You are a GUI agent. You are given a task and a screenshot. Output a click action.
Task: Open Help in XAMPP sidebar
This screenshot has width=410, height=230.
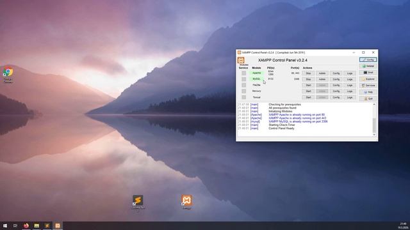pyautogui.click(x=368, y=92)
